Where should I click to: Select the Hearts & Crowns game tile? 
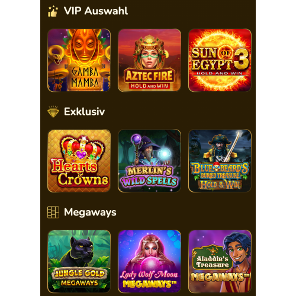tap(79, 161)
